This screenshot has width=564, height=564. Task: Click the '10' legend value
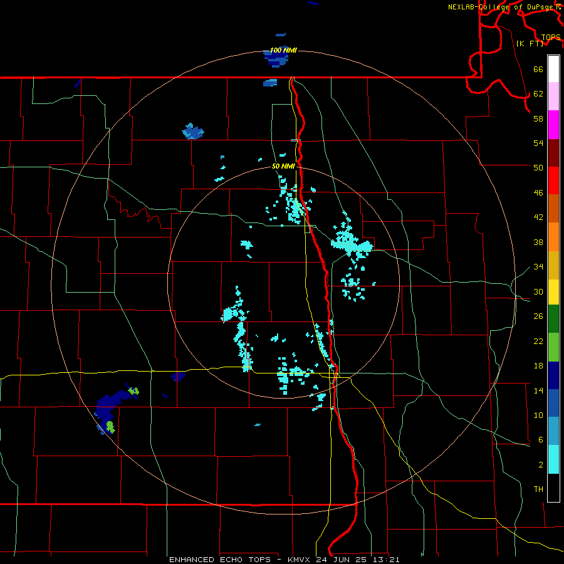click(x=538, y=415)
